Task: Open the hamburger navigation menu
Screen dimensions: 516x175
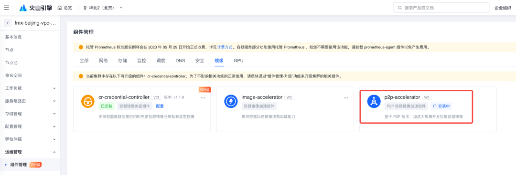Action: point(7,8)
